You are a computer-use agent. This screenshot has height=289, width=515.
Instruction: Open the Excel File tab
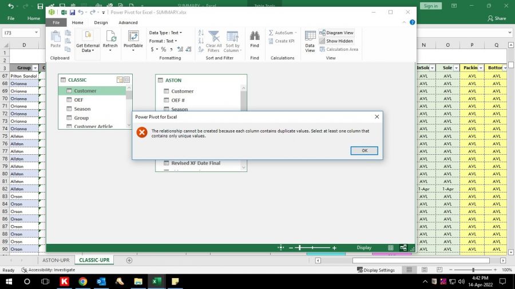pyautogui.click(x=11, y=18)
